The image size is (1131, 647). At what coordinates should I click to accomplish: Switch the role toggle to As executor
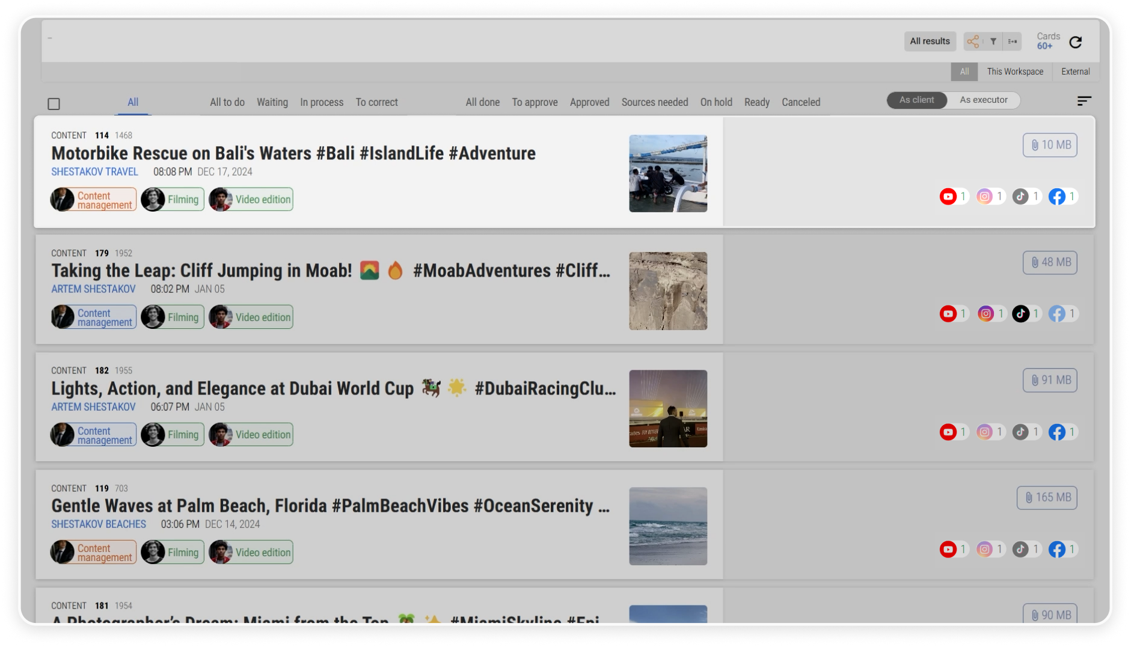point(983,100)
